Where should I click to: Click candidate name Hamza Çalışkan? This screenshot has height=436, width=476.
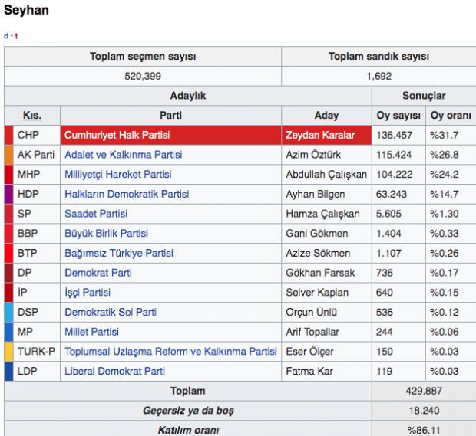point(322,214)
